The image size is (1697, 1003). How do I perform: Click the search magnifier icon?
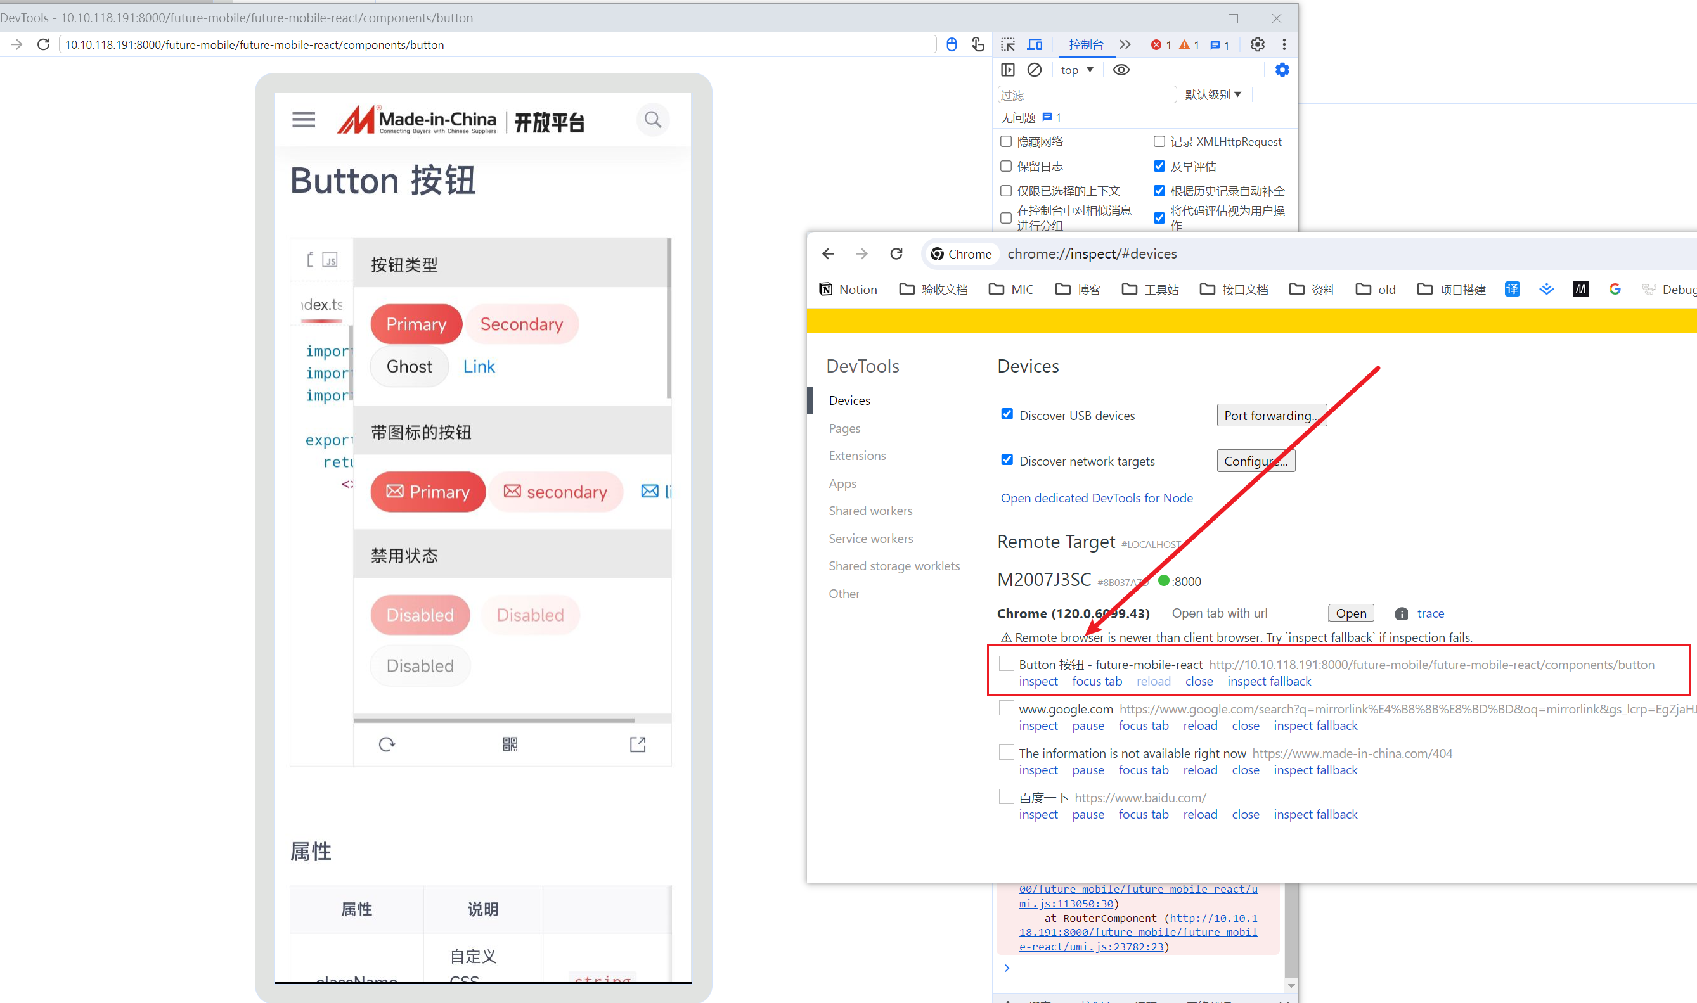click(652, 120)
